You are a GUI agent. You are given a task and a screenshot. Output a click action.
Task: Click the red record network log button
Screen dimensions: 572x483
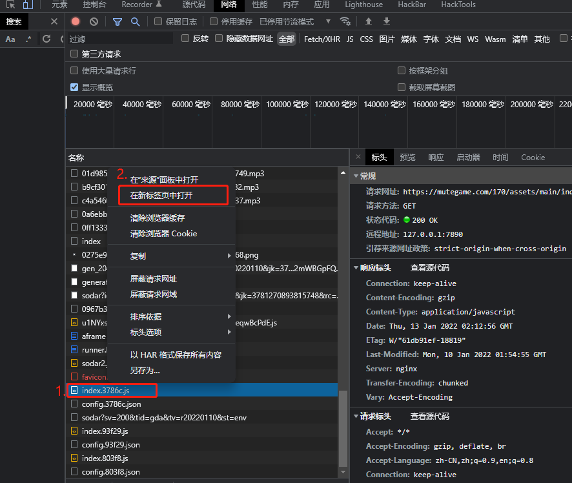(76, 21)
